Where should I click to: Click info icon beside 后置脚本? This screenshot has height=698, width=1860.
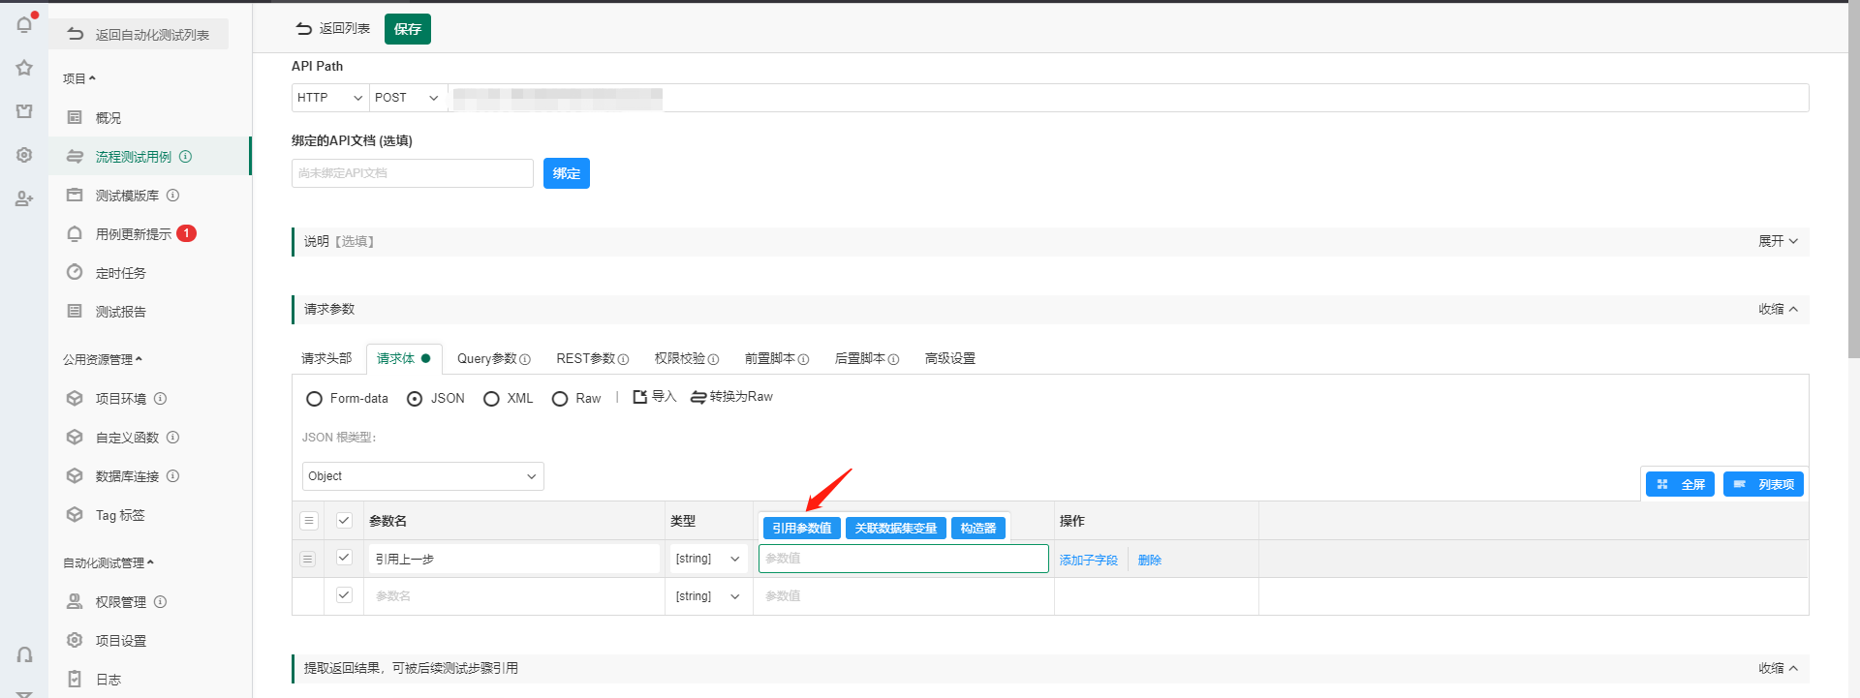[893, 359]
